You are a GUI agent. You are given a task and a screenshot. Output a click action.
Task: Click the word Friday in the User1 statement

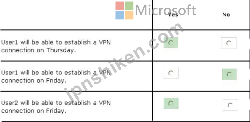(x=55, y=81)
